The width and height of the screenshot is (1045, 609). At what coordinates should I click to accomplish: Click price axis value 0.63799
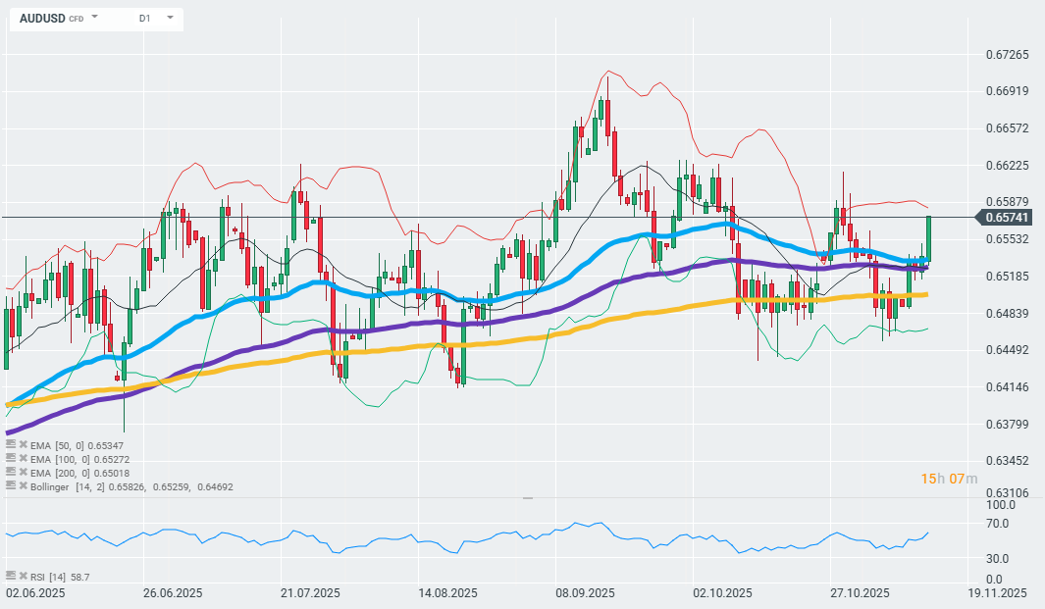pyautogui.click(x=1007, y=424)
